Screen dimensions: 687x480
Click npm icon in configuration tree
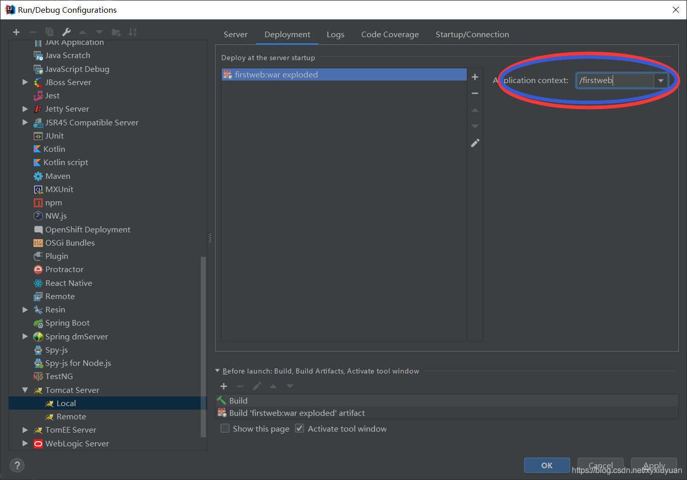(x=38, y=203)
